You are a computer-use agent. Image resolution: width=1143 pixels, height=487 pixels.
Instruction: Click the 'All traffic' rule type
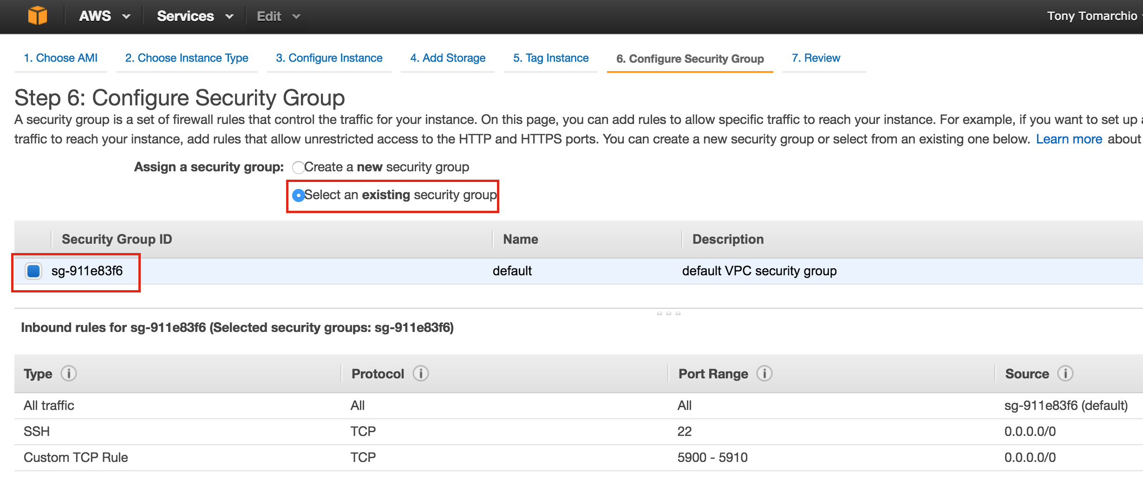pyautogui.click(x=49, y=405)
